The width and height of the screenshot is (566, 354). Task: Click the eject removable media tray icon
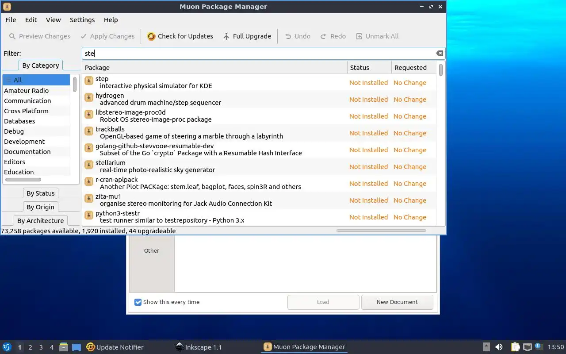(x=486, y=347)
